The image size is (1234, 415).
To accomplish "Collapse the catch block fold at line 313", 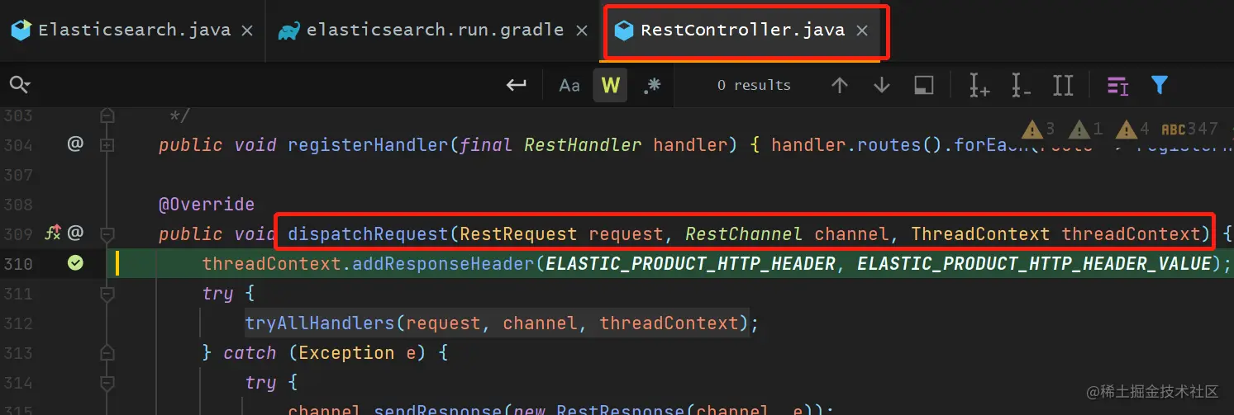I will [x=107, y=353].
